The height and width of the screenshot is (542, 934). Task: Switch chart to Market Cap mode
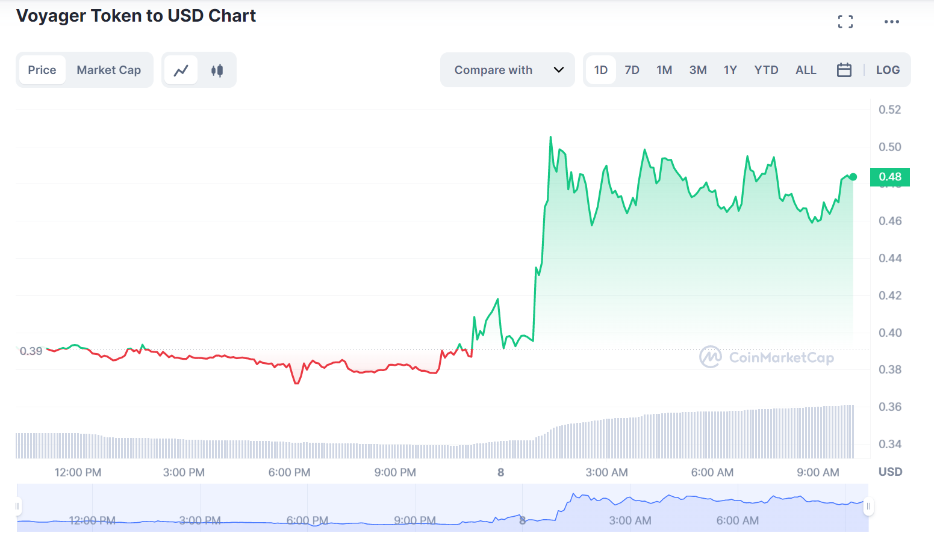[109, 70]
